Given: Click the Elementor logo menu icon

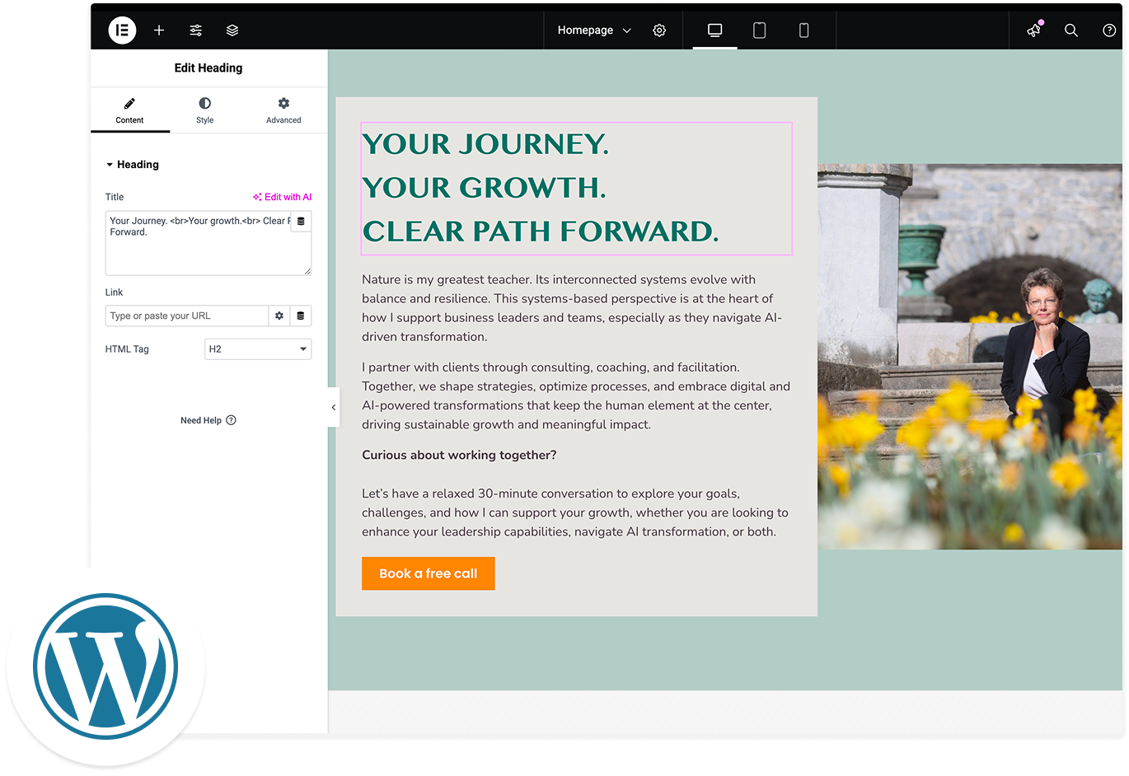Looking at the screenshot, I should [122, 30].
